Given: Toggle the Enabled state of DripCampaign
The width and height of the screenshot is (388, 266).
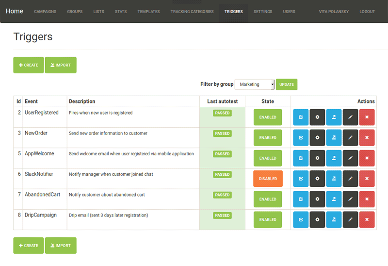Looking at the screenshot, I should point(268,219).
